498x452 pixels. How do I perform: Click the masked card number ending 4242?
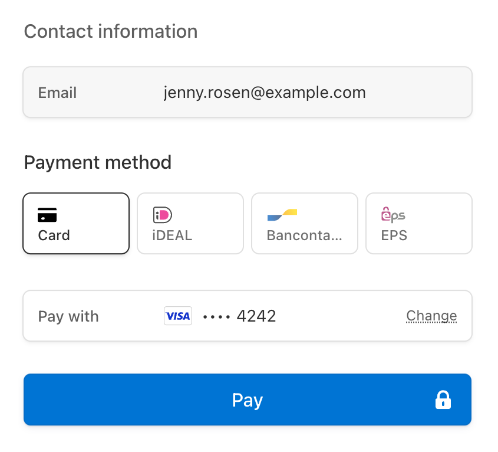click(x=239, y=316)
